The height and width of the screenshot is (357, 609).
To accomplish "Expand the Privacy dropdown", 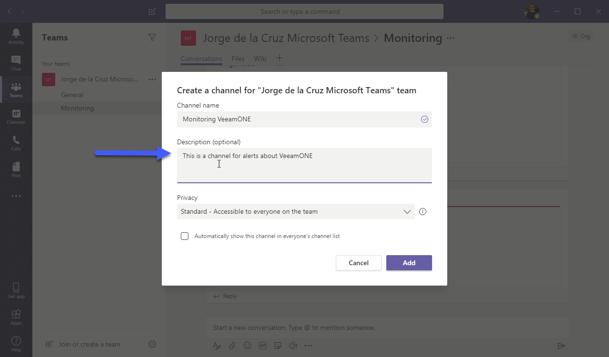I will pos(296,211).
